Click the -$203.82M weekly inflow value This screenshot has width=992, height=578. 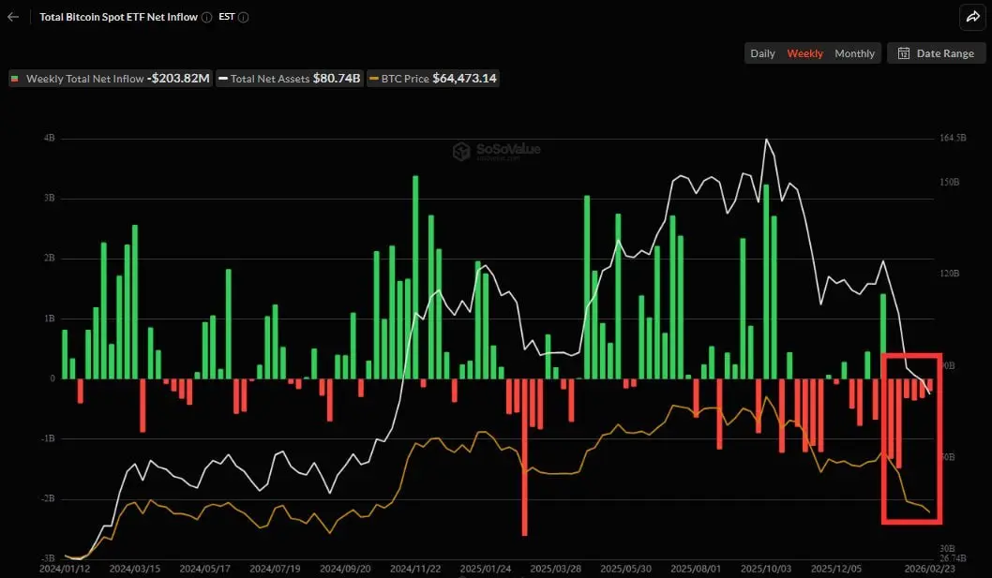coord(178,79)
